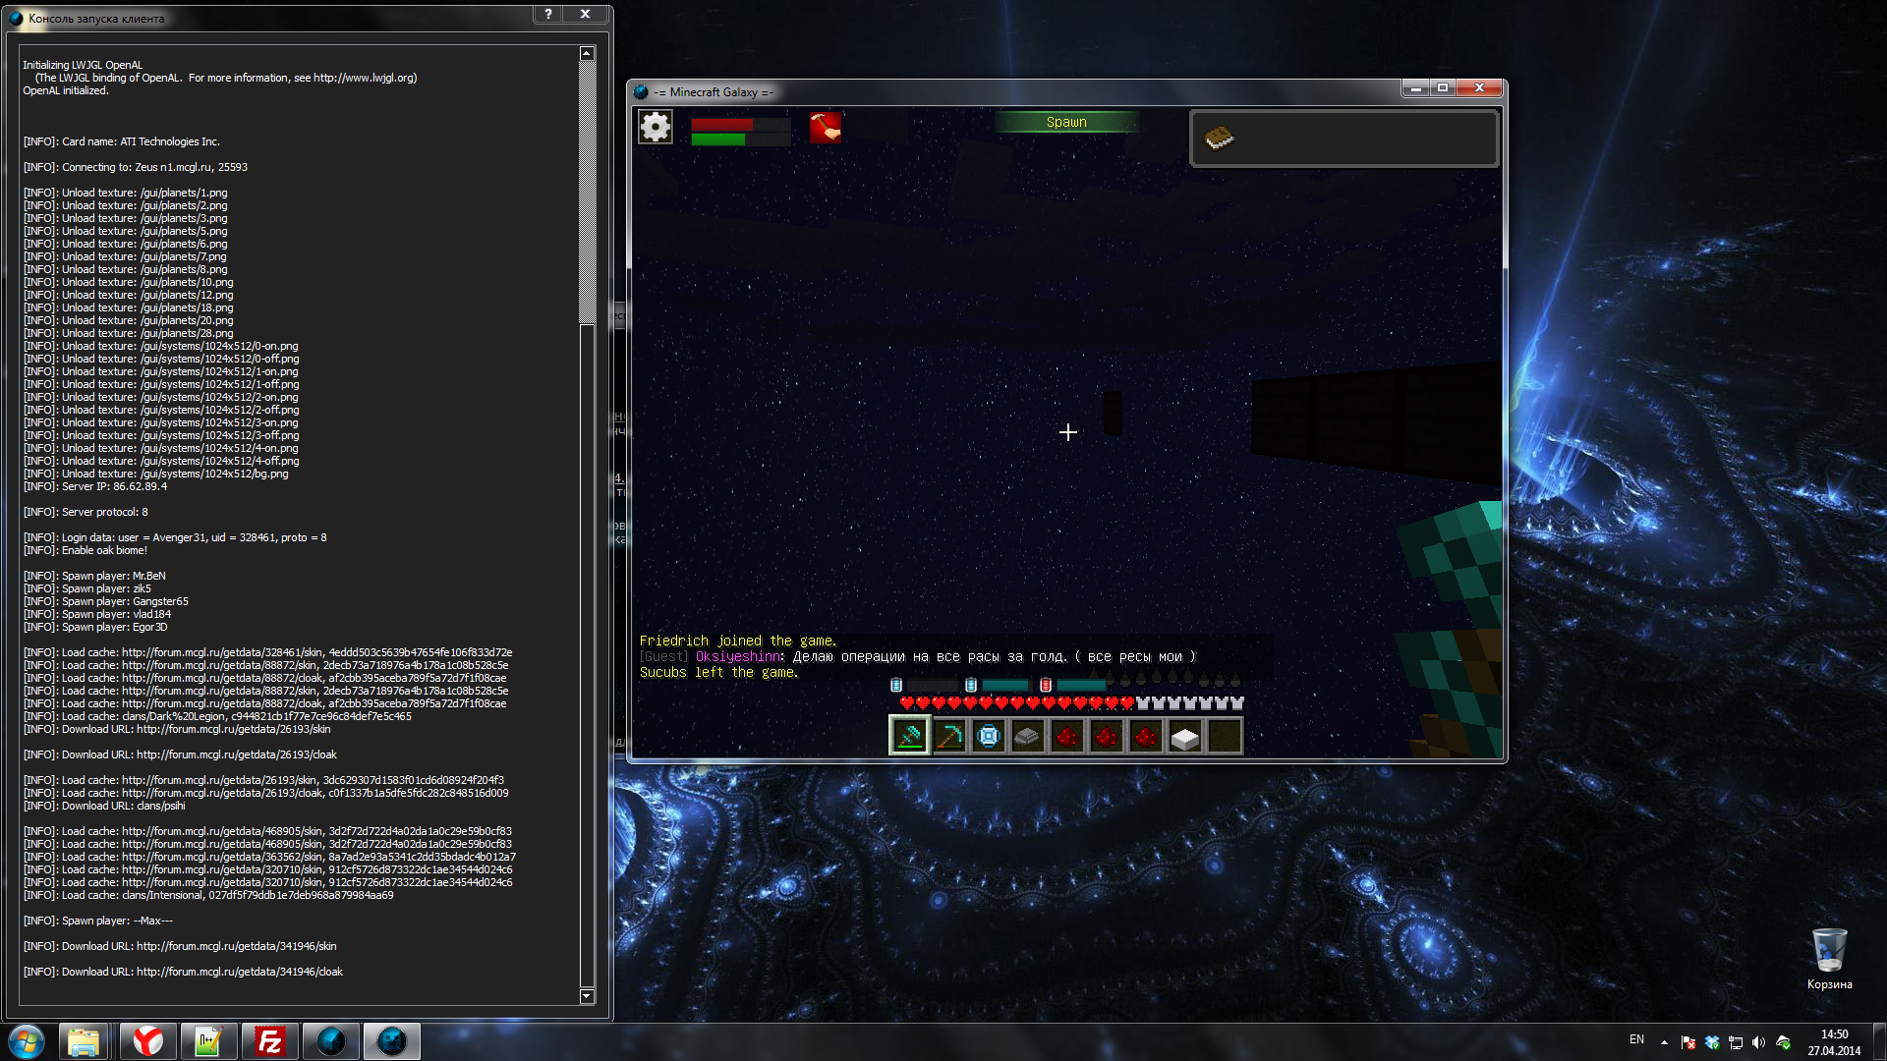Click the 'Login data: user = Avenger31' line
The width and height of the screenshot is (1887, 1061).
[x=175, y=537]
